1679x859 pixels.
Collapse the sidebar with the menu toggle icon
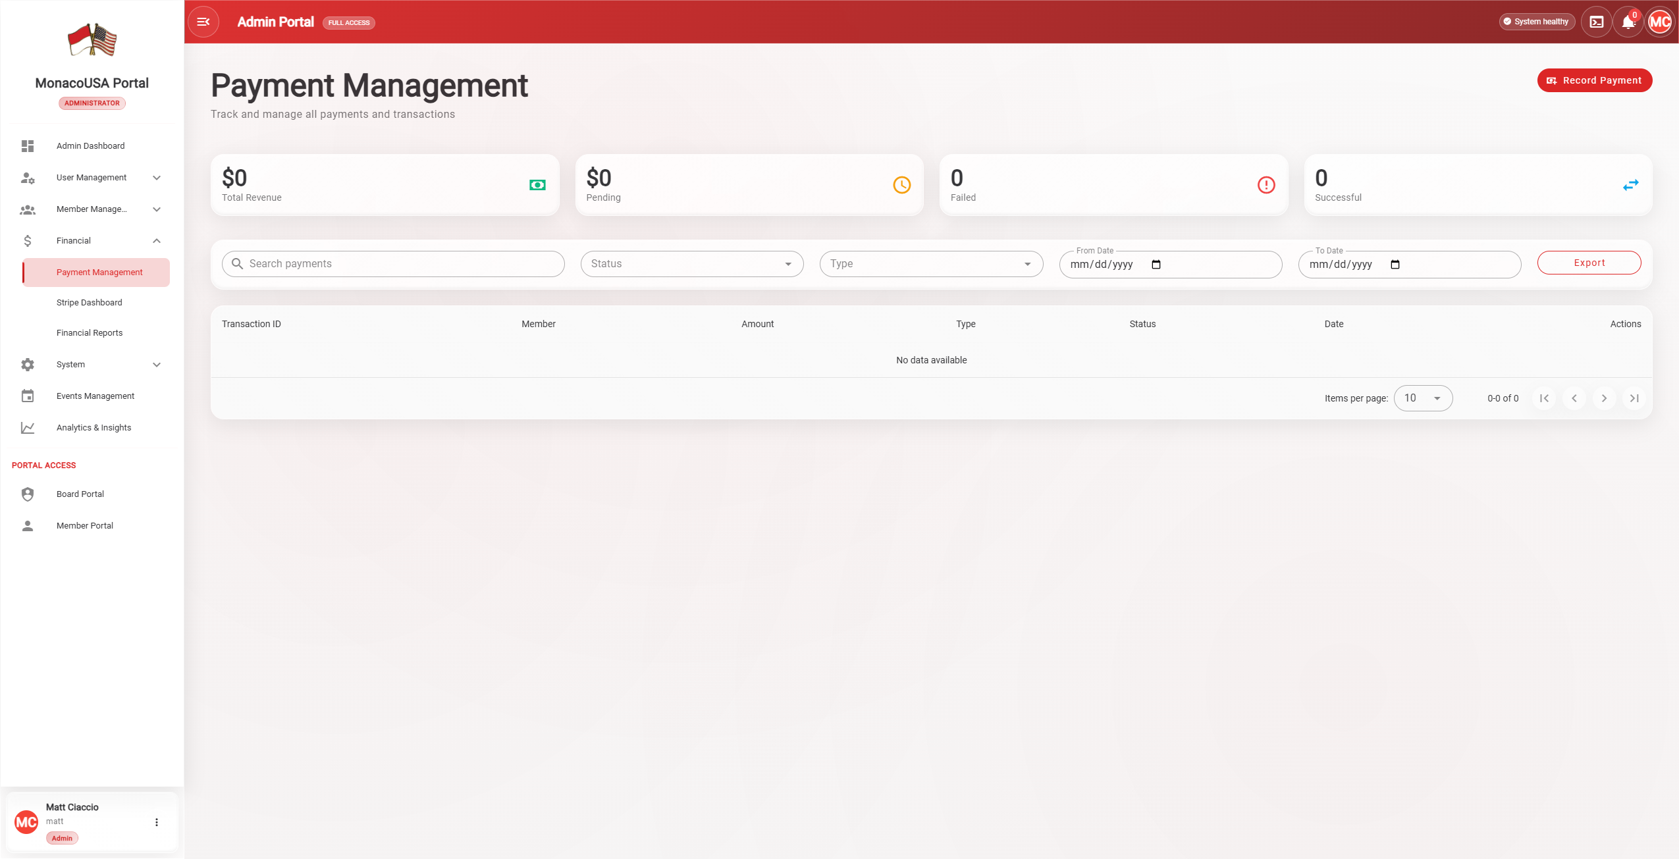click(x=203, y=22)
